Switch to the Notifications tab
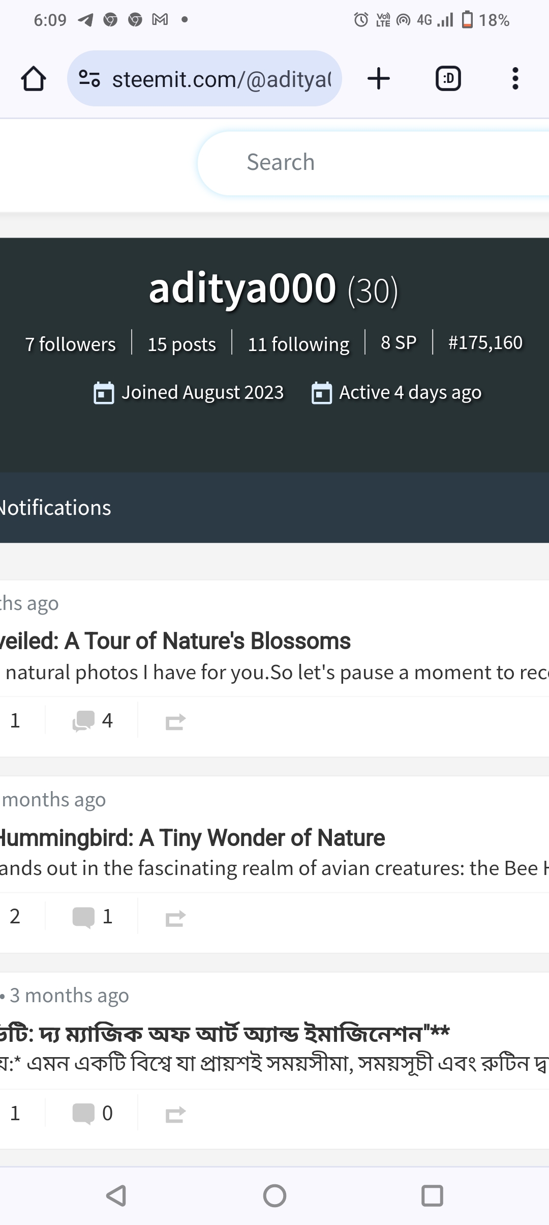 point(55,508)
